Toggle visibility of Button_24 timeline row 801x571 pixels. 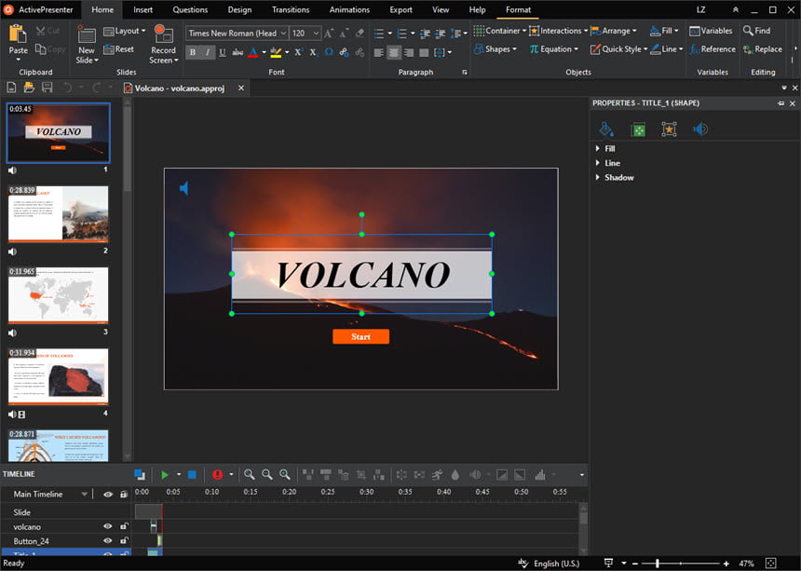coord(108,541)
